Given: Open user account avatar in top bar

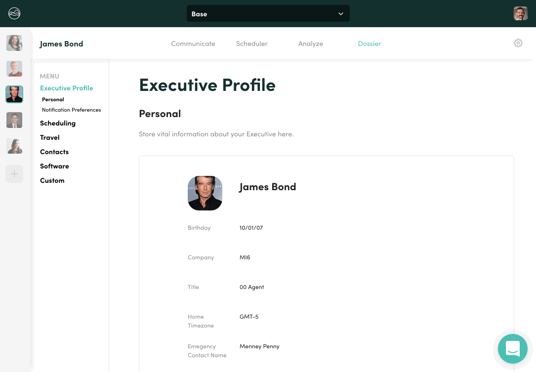Looking at the screenshot, I should pyautogui.click(x=520, y=14).
